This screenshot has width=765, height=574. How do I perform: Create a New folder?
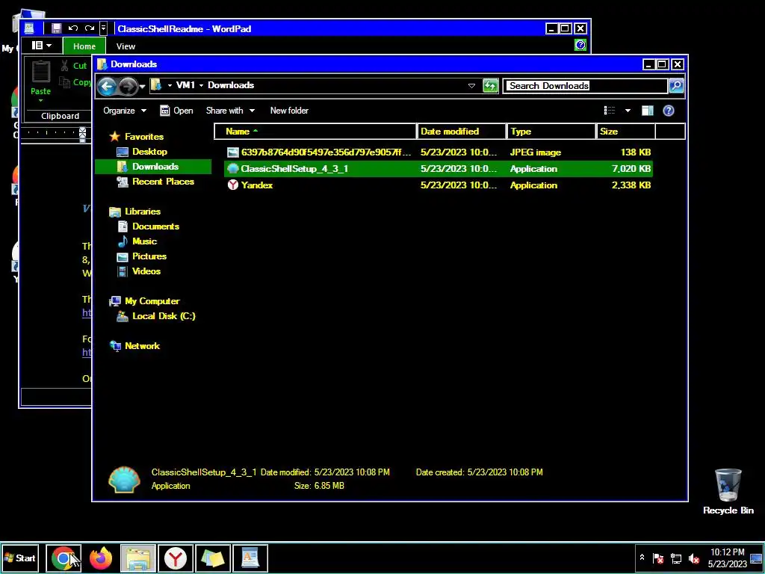[289, 111]
